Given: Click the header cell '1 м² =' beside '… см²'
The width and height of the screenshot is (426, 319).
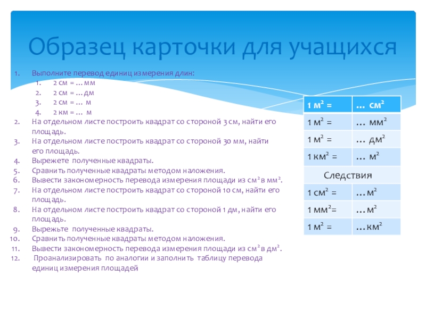Looking at the screenshot, I should (327, 104).
